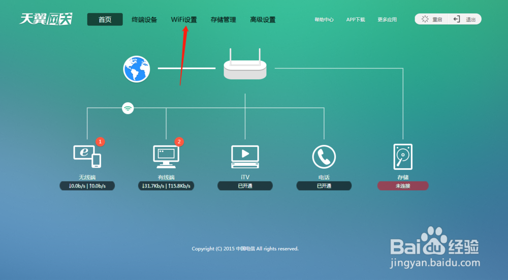Screen dimensions: 508x280
Task: Open the 高级设置 tab
Action: (263, 20)
